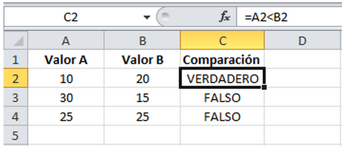The width and height of the screenshot is (345, 148).
Task: Click the fx Insert Function icon
Action: [x=224, y=18]
